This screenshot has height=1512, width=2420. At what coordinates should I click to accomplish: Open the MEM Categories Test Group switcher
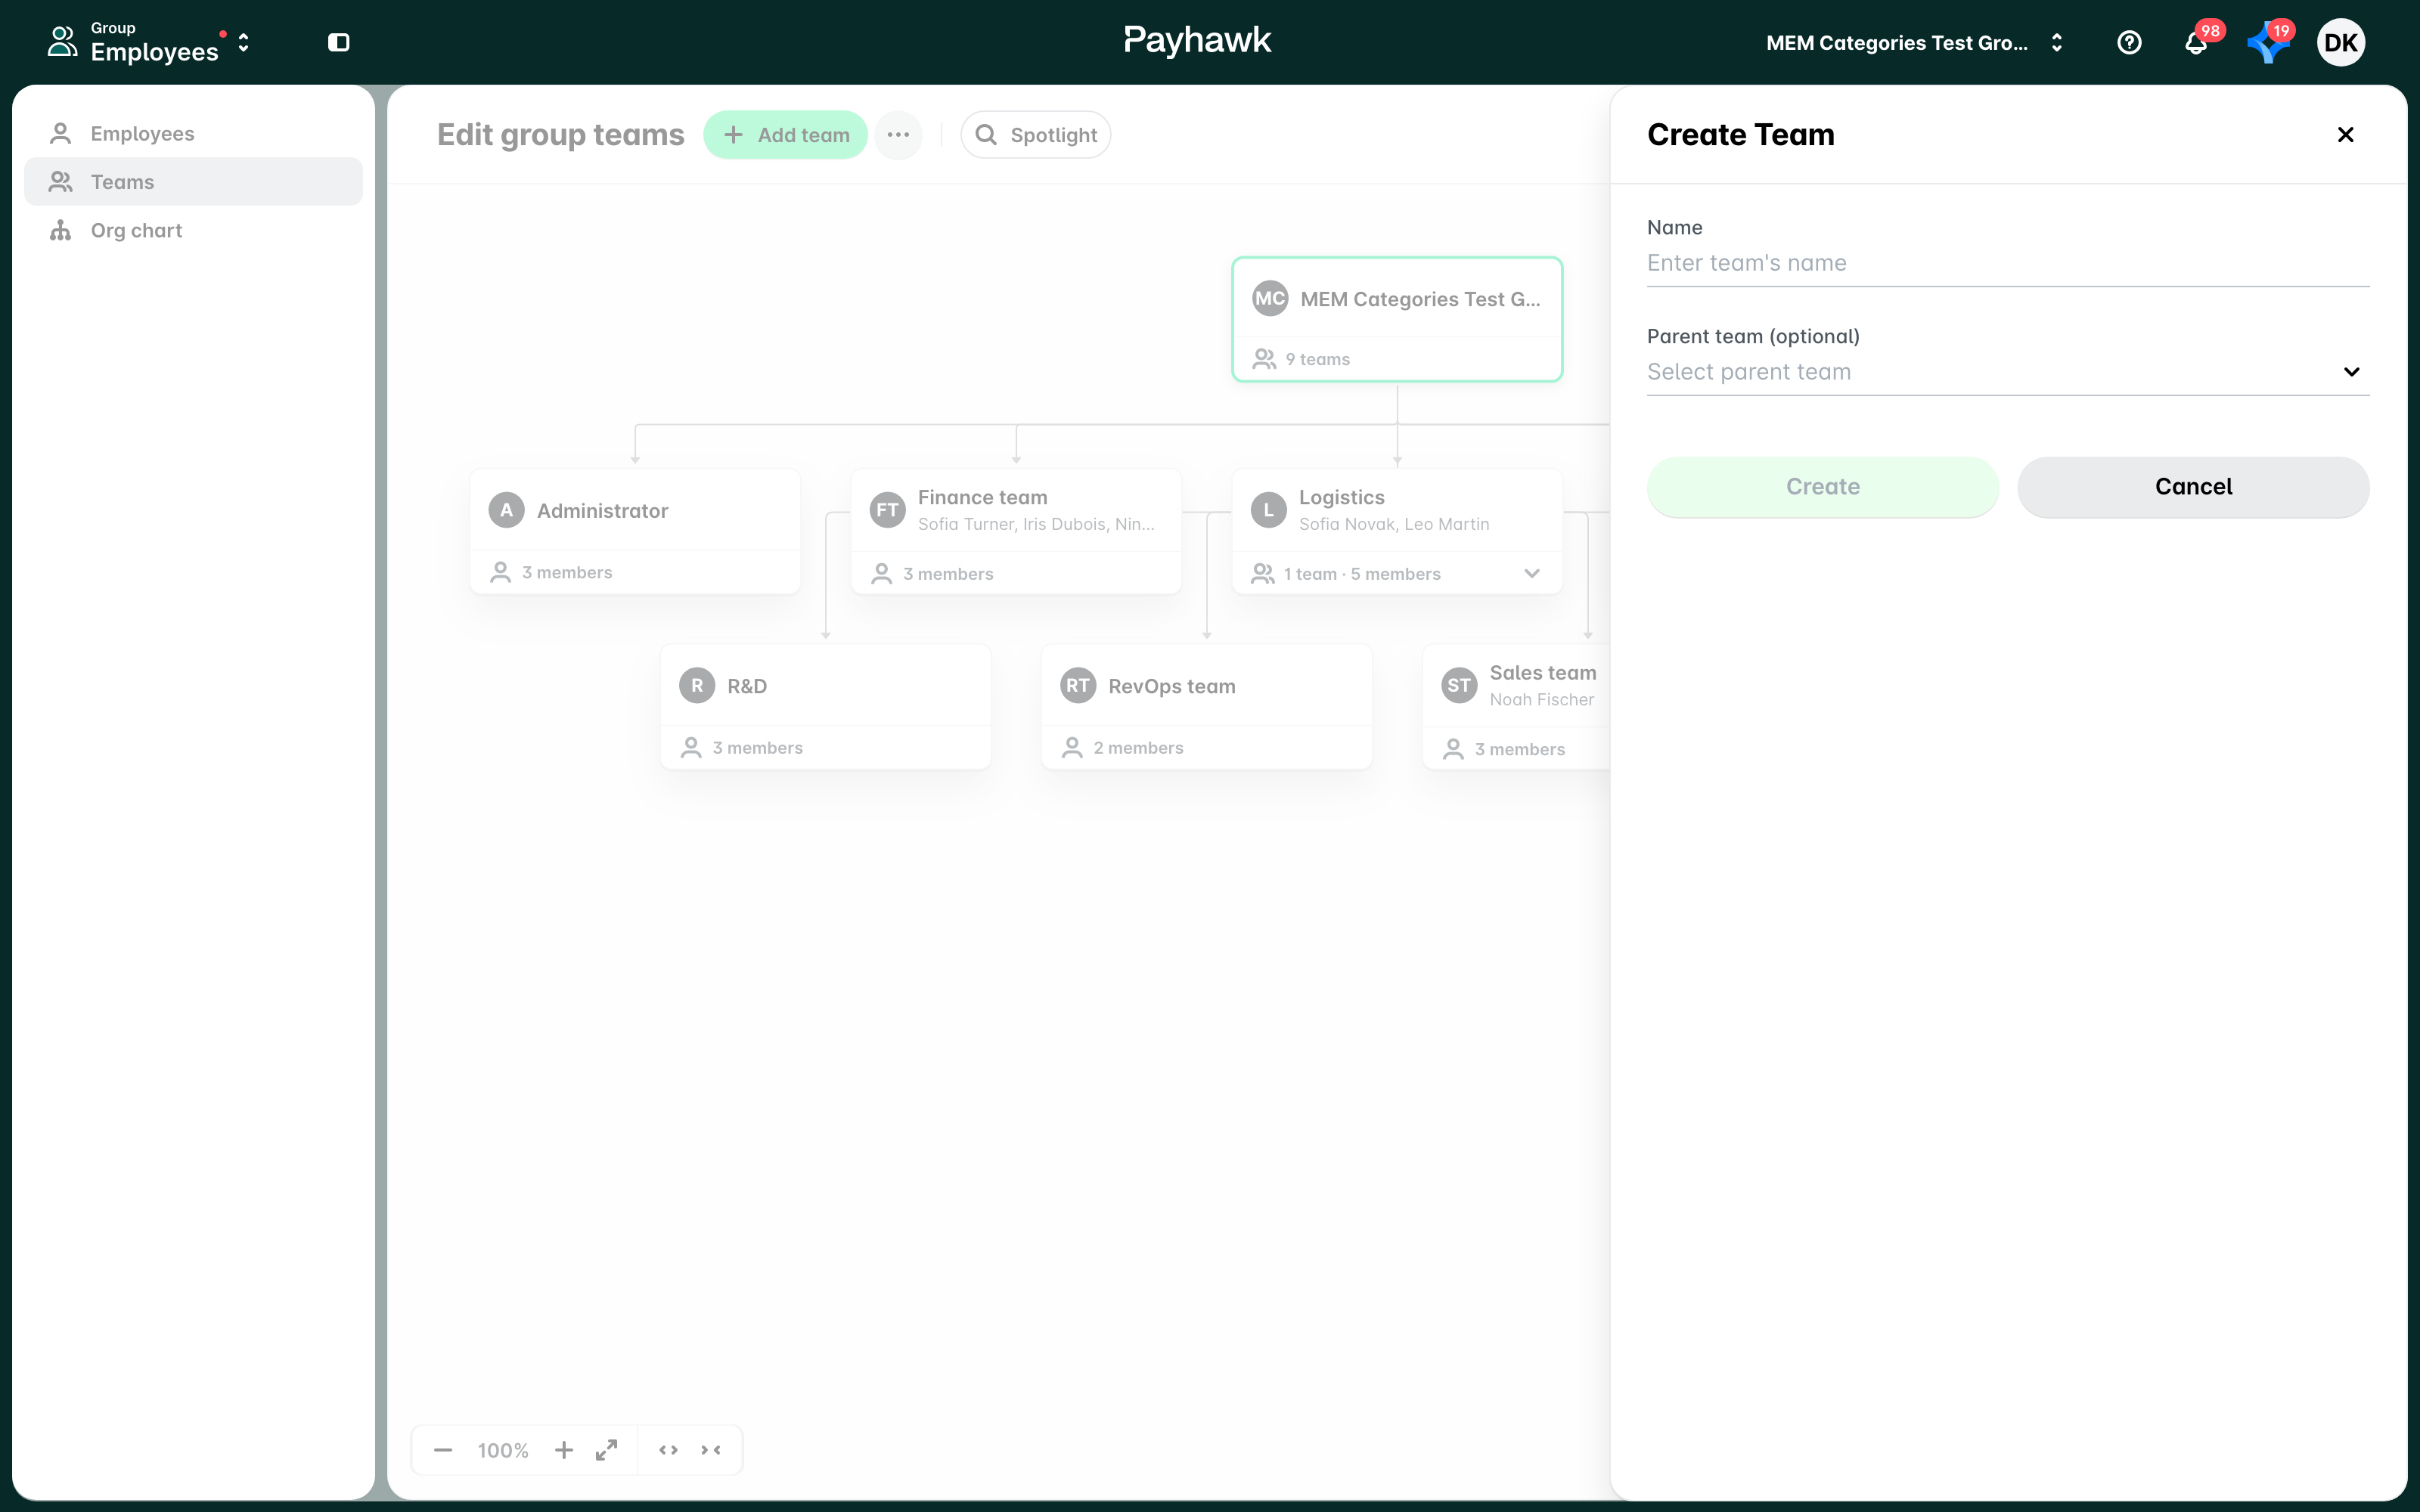[x=1914, y=43]
